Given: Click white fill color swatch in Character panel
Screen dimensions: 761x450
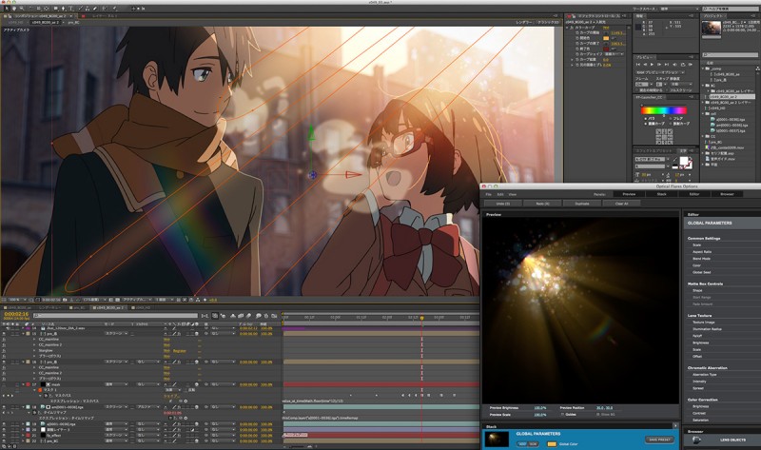Looking at the screenshot, I should tap(684, 161).
